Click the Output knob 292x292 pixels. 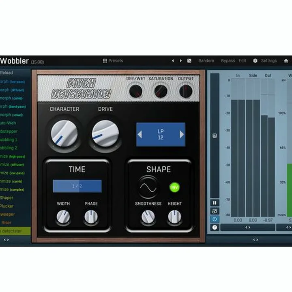tap(186, 91)
